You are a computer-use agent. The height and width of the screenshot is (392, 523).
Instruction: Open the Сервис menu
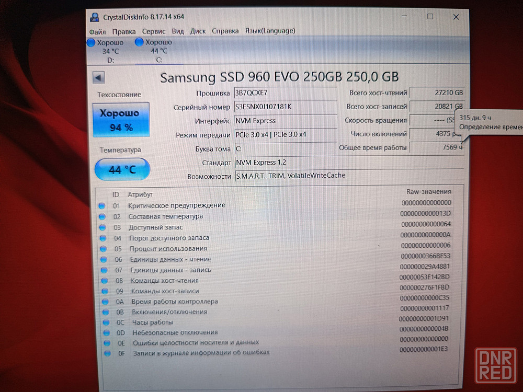click(154, 31)
